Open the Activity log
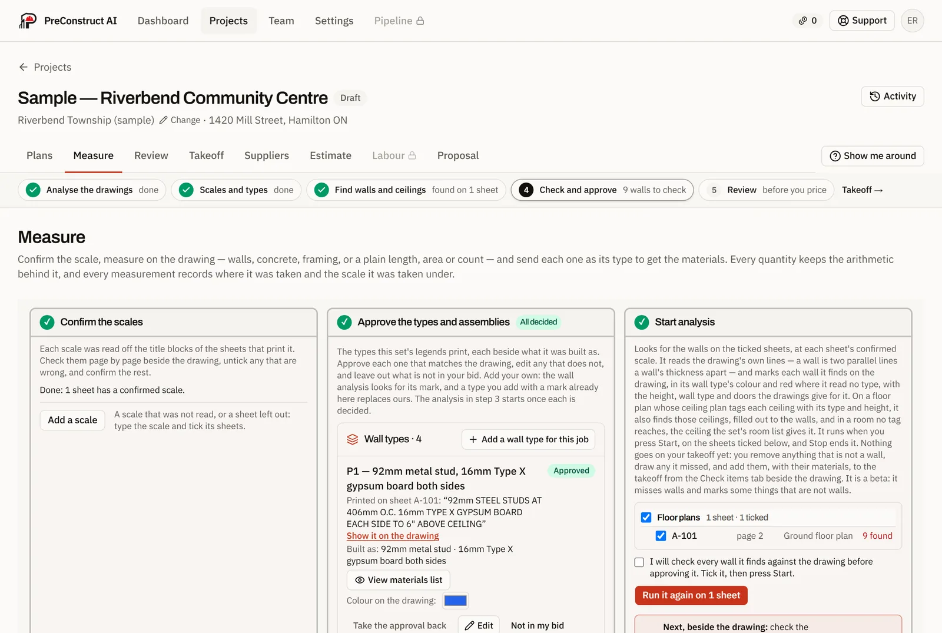Image resolution: width=942 pixels, height=633 pixels. (x=893, y=97)
